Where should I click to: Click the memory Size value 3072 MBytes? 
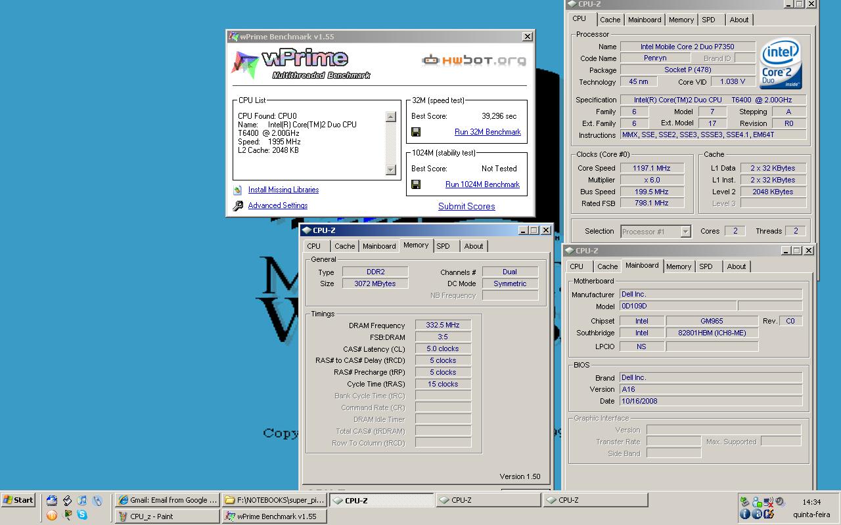point(375,283)
